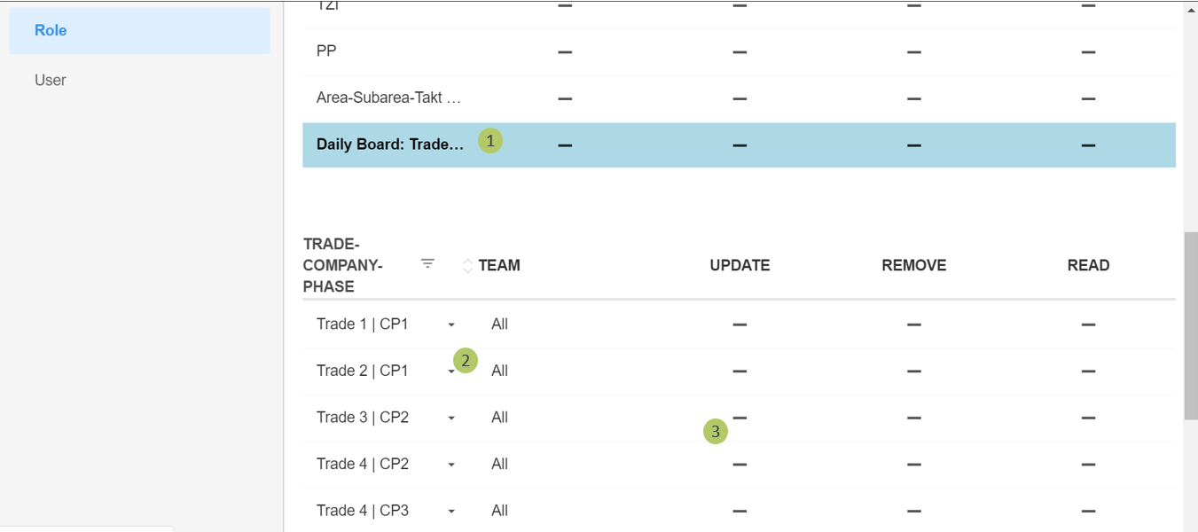Click the Remove dash for Trade 4 | CP2
The image size is (1198, 532).
pyautogui.click(x=914, y=464)
